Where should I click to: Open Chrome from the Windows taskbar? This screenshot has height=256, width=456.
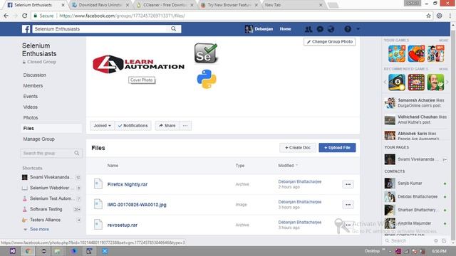coord(28,251)
